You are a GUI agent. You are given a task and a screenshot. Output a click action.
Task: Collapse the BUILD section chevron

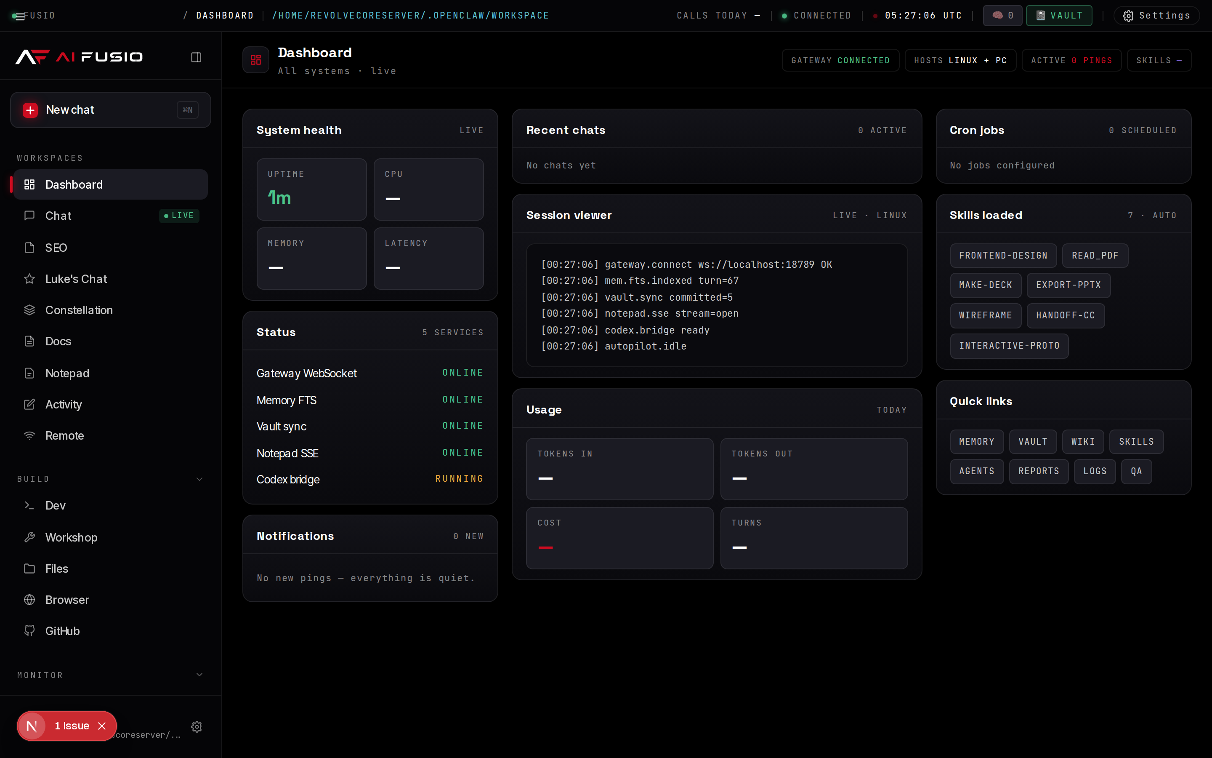click(x=199, y=479)
